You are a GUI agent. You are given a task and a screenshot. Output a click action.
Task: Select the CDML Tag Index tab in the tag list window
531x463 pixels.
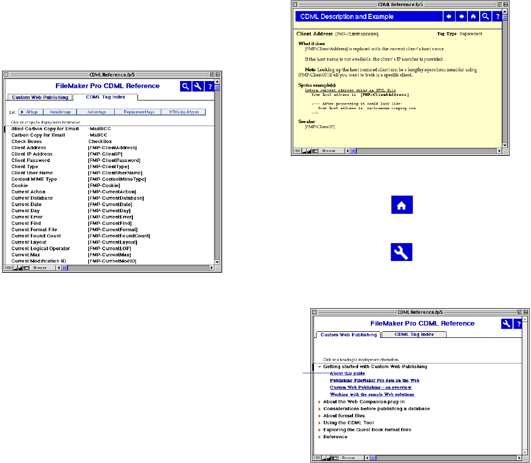[x=105, y=97]
